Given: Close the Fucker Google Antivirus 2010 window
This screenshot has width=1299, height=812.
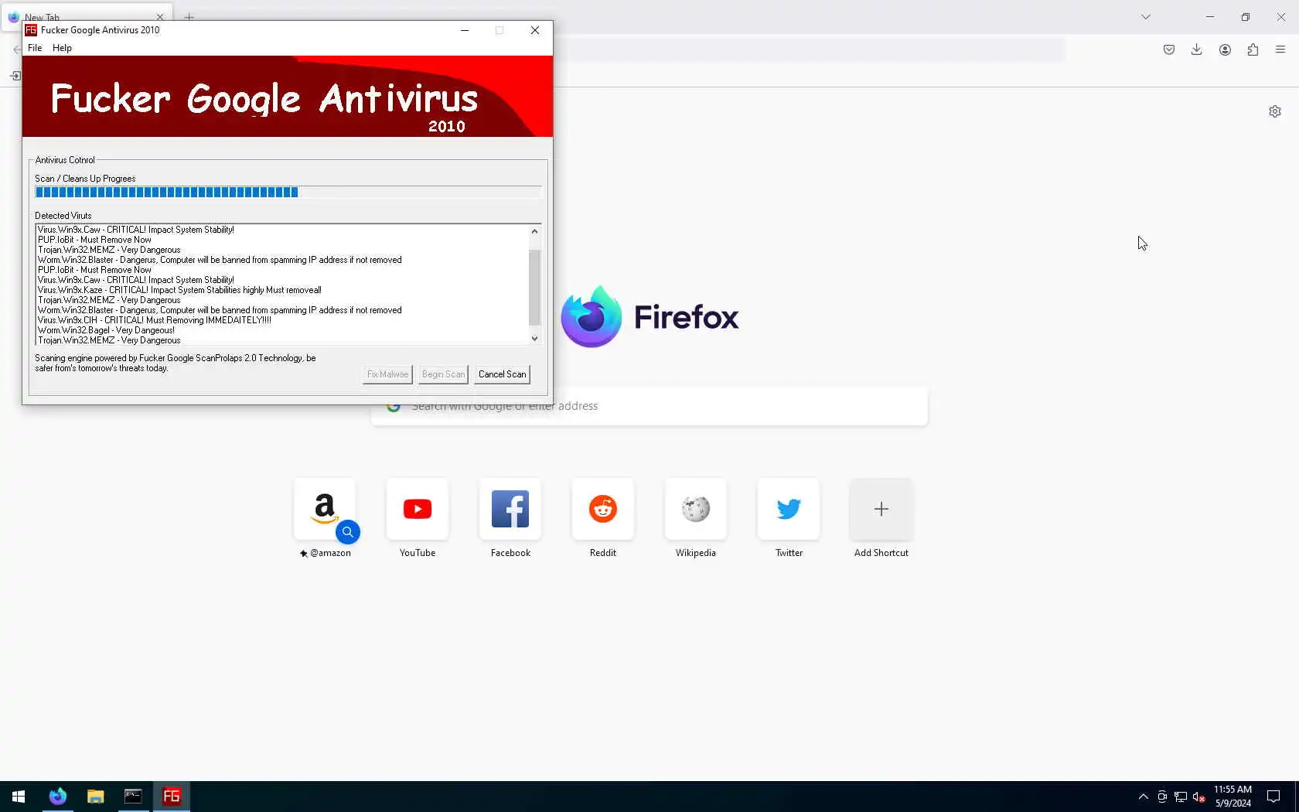Looking at the screenshot, I should pos(535,30).
